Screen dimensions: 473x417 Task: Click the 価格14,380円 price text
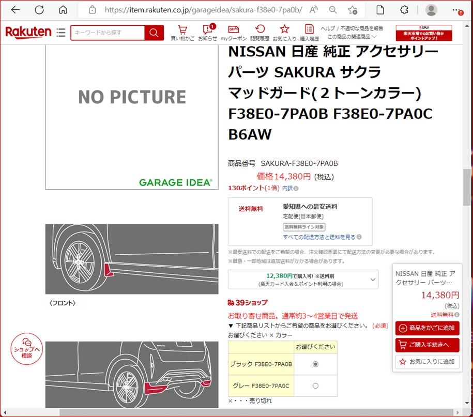point(284,176)
